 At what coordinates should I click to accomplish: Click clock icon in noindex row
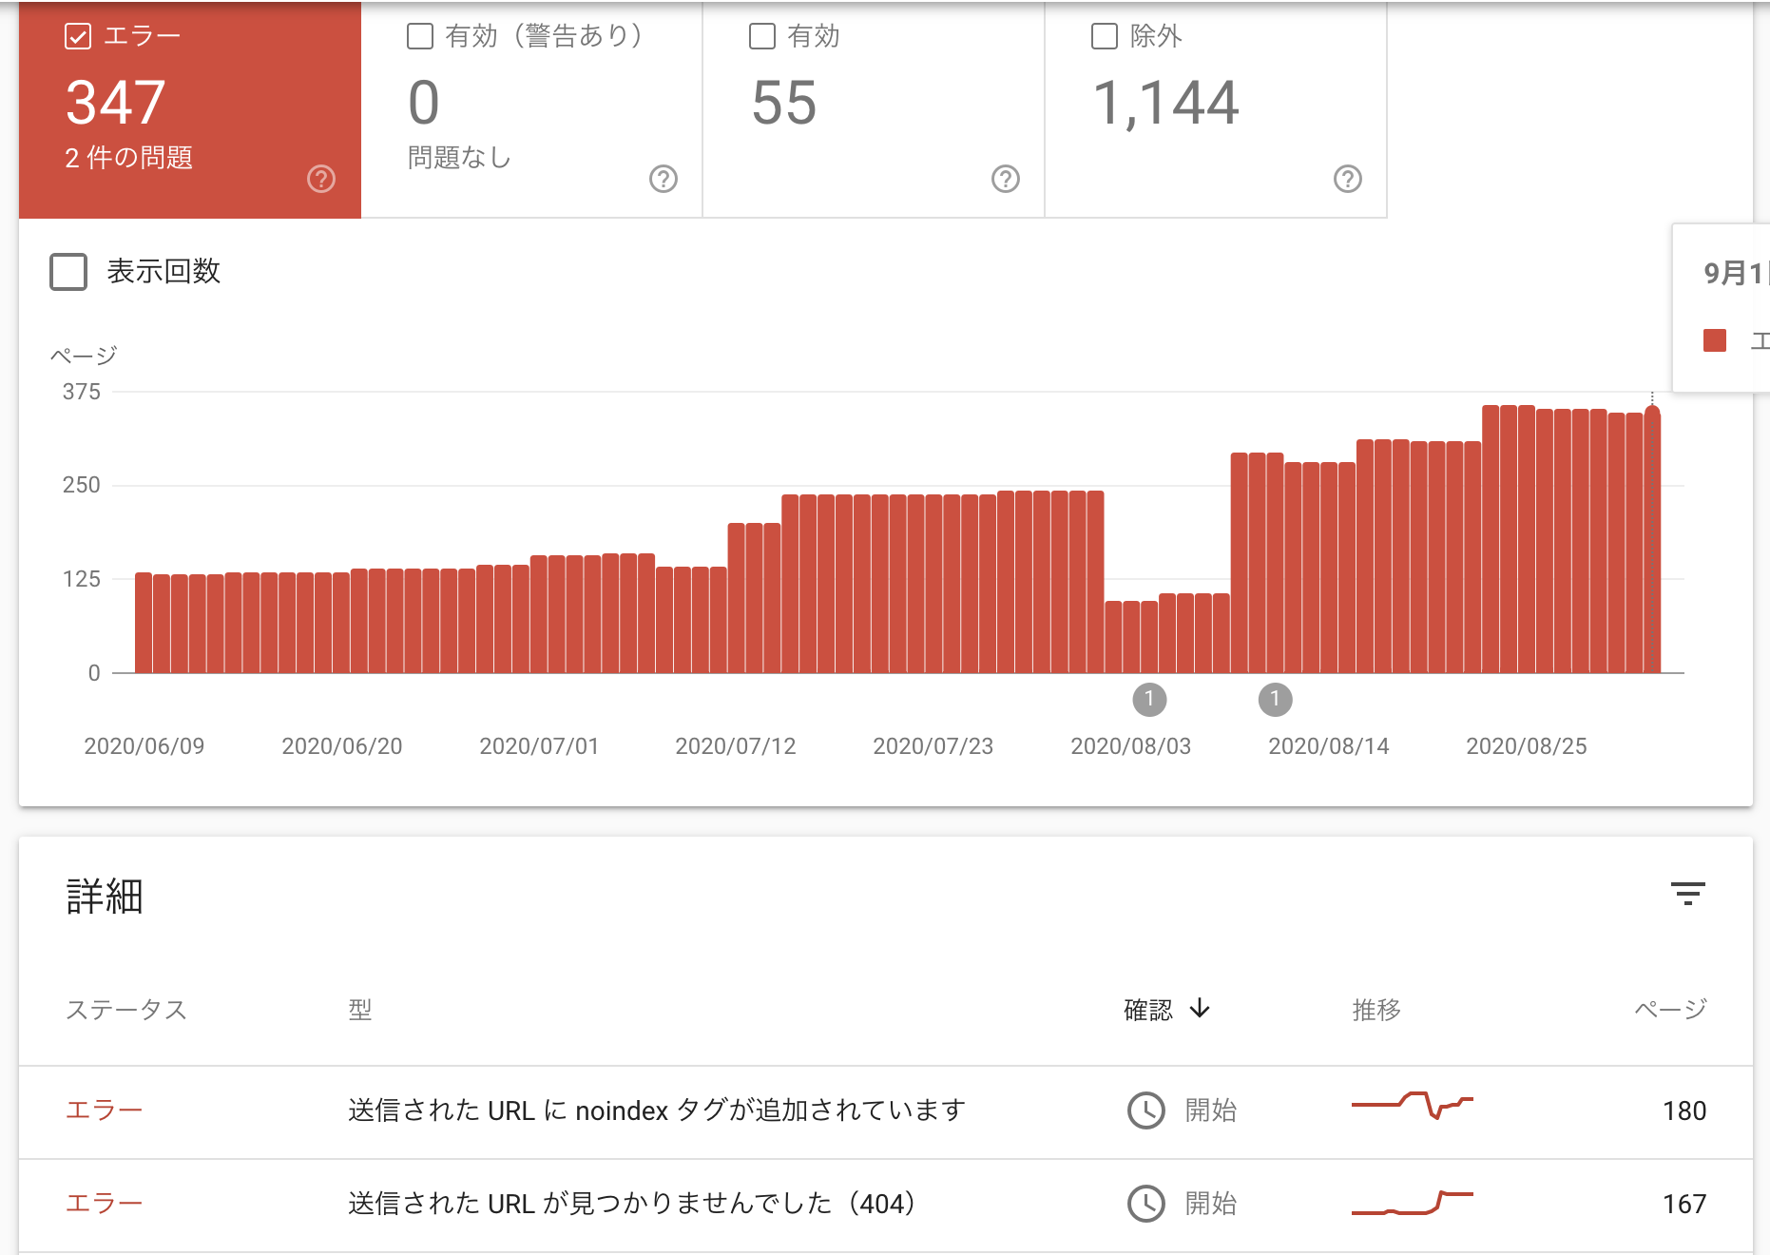pos(1146,1110)
